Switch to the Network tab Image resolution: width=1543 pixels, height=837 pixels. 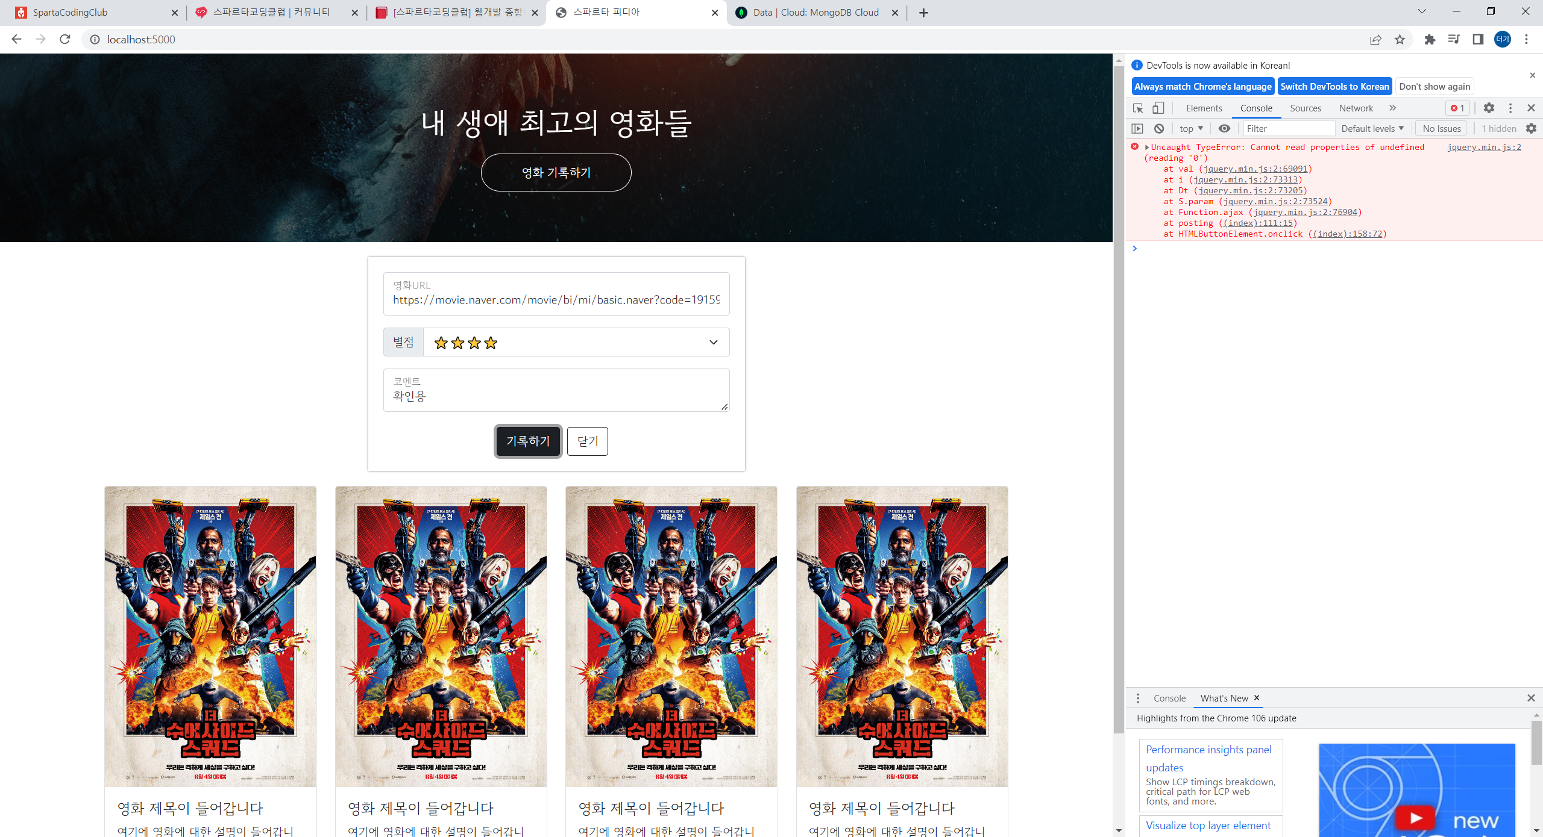pyautogui.click(x=1356, y=108)
